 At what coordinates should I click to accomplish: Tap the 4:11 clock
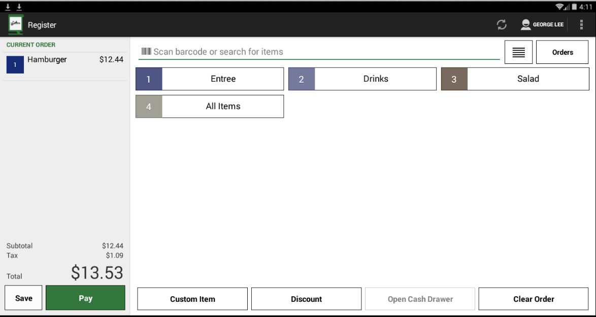coord(586,7)
